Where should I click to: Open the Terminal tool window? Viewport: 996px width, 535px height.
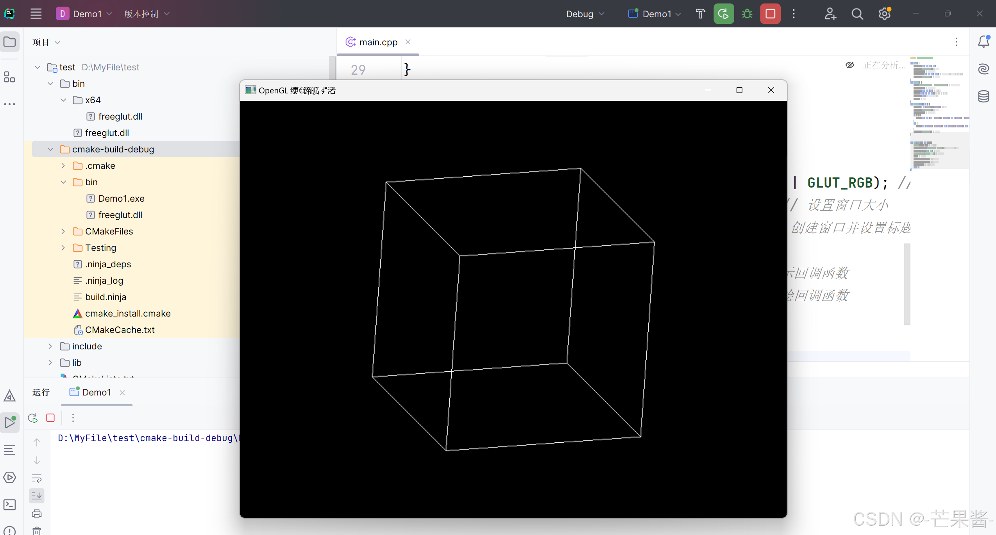pos(10,505)
